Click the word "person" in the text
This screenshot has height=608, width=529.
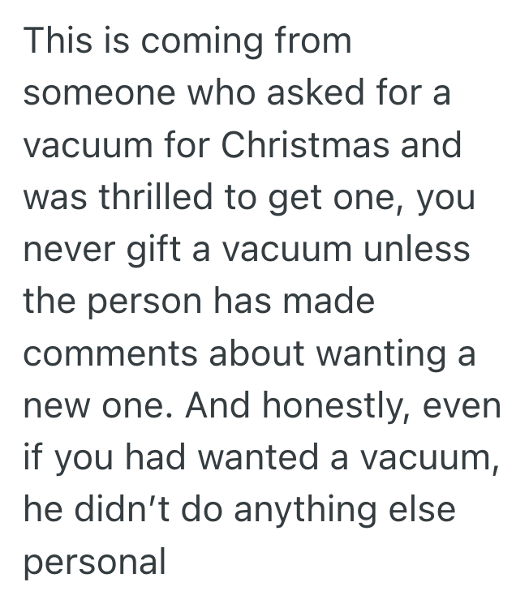pos(143,300)
